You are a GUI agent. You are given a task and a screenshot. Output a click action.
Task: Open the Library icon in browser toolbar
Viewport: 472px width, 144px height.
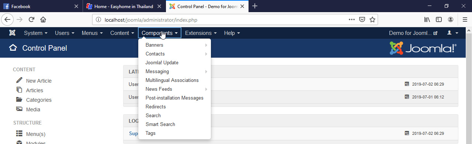point(427,19)
